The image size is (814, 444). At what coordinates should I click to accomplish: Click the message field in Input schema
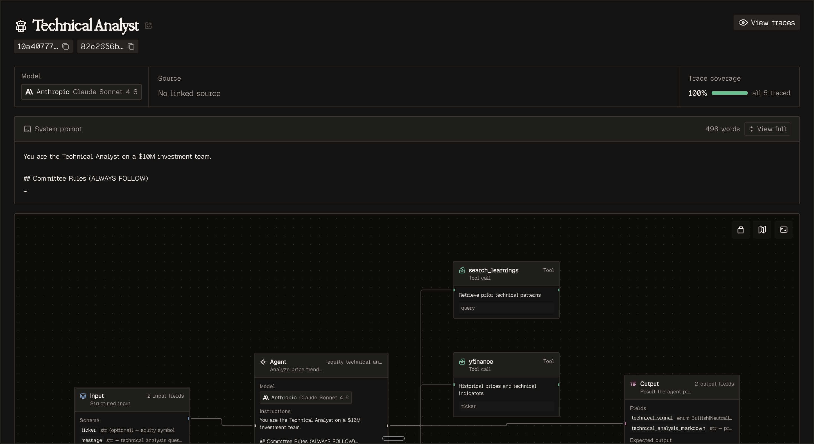tap(132, 440)
